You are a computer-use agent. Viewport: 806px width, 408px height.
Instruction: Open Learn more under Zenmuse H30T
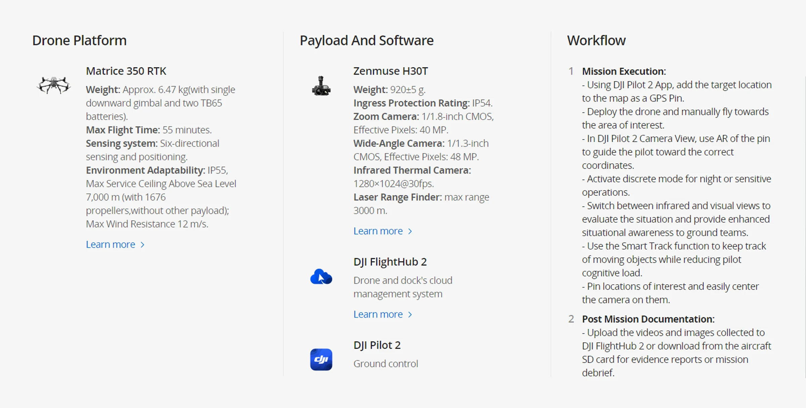coord(378,231)
